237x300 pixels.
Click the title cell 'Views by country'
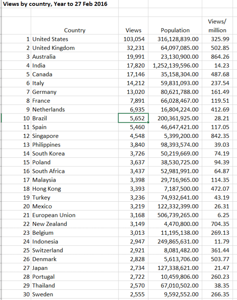tap(55, 4)
